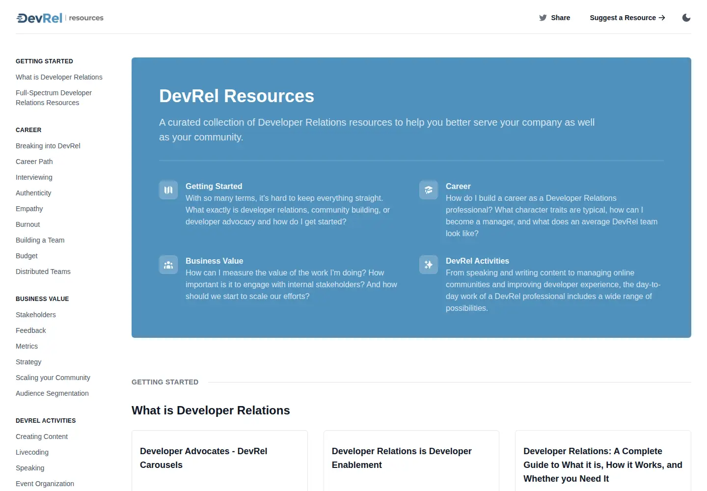Viewport: 707px width, 491px height.
Task: Open the Getting Started hero card heading
Action: click(214, 186)
